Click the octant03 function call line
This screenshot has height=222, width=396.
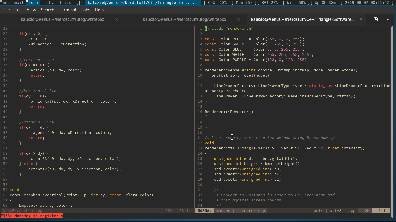pos(75,159)
